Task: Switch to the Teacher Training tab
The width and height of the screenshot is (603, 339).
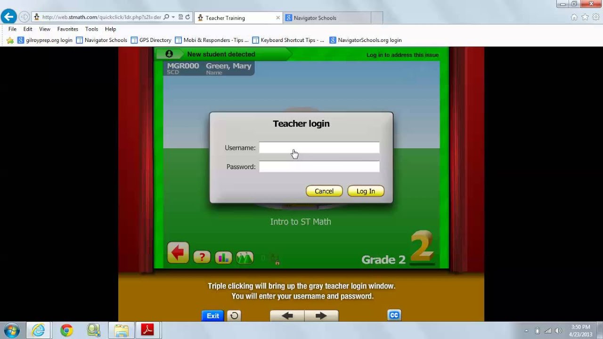Action: click(x=238, y=18)
